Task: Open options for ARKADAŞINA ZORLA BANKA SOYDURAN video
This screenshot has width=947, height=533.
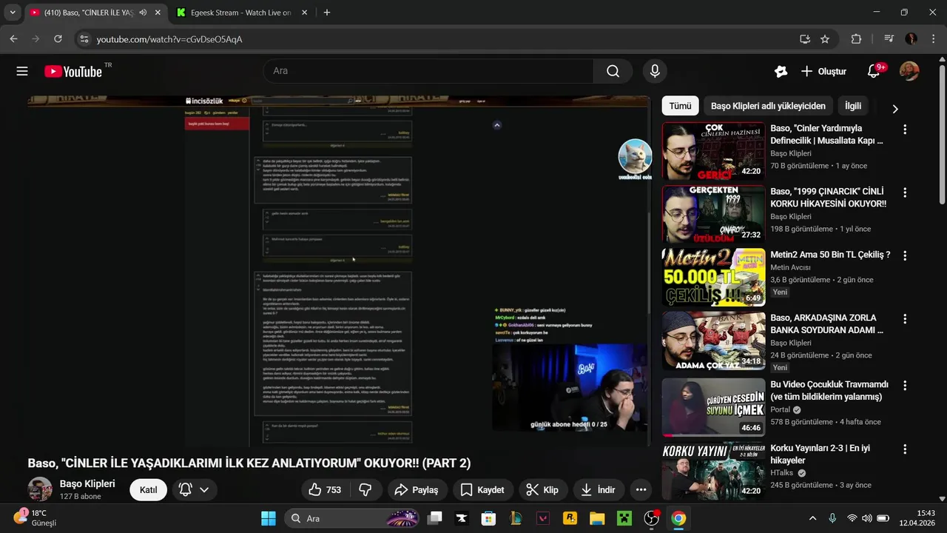Action: (904, 319)
